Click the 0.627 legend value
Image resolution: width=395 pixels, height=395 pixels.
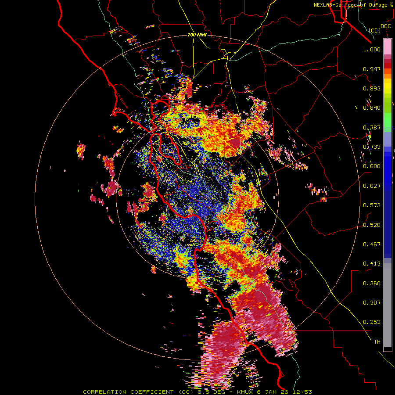(x=372, y=186)
